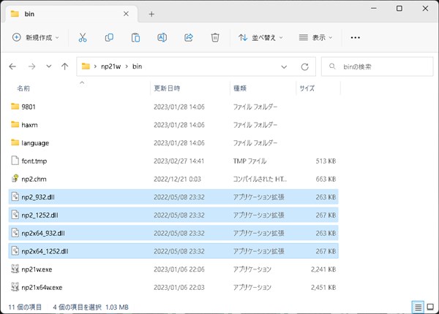Click the Delete trash can icon

215,37
